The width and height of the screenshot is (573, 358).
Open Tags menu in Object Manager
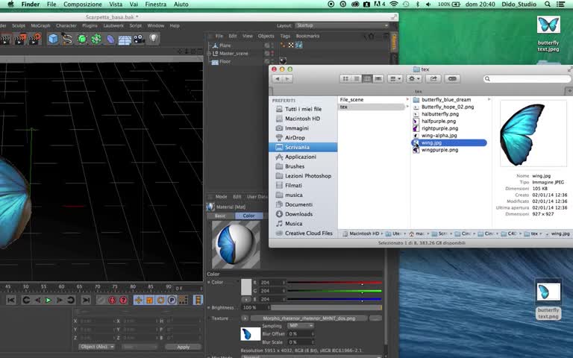285,36
